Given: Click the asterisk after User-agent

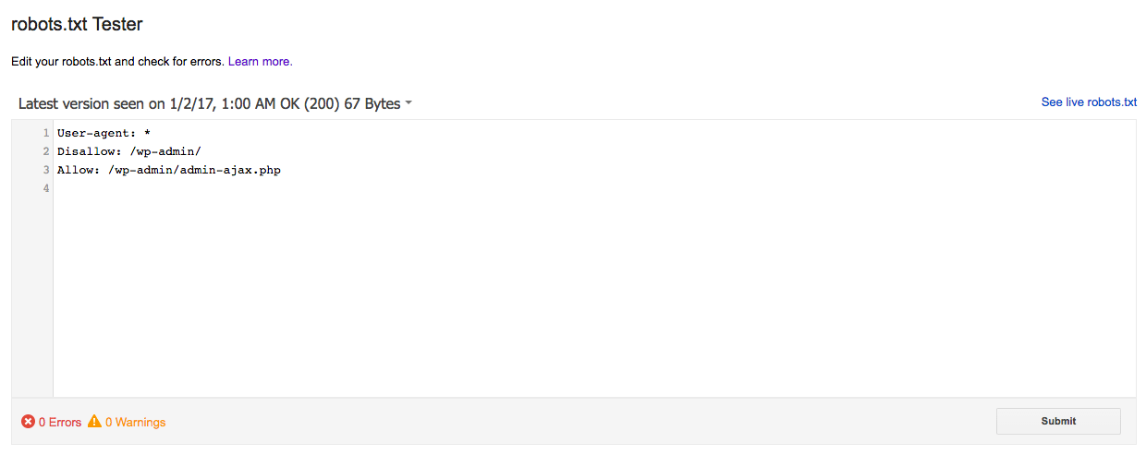Looking at the screenshot, I should [147, 133].
